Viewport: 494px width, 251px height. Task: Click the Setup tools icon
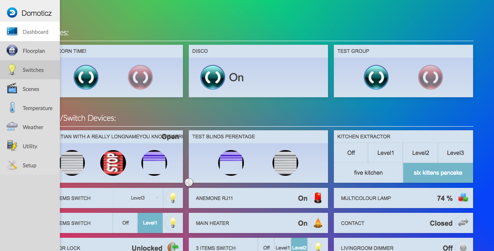12,165
